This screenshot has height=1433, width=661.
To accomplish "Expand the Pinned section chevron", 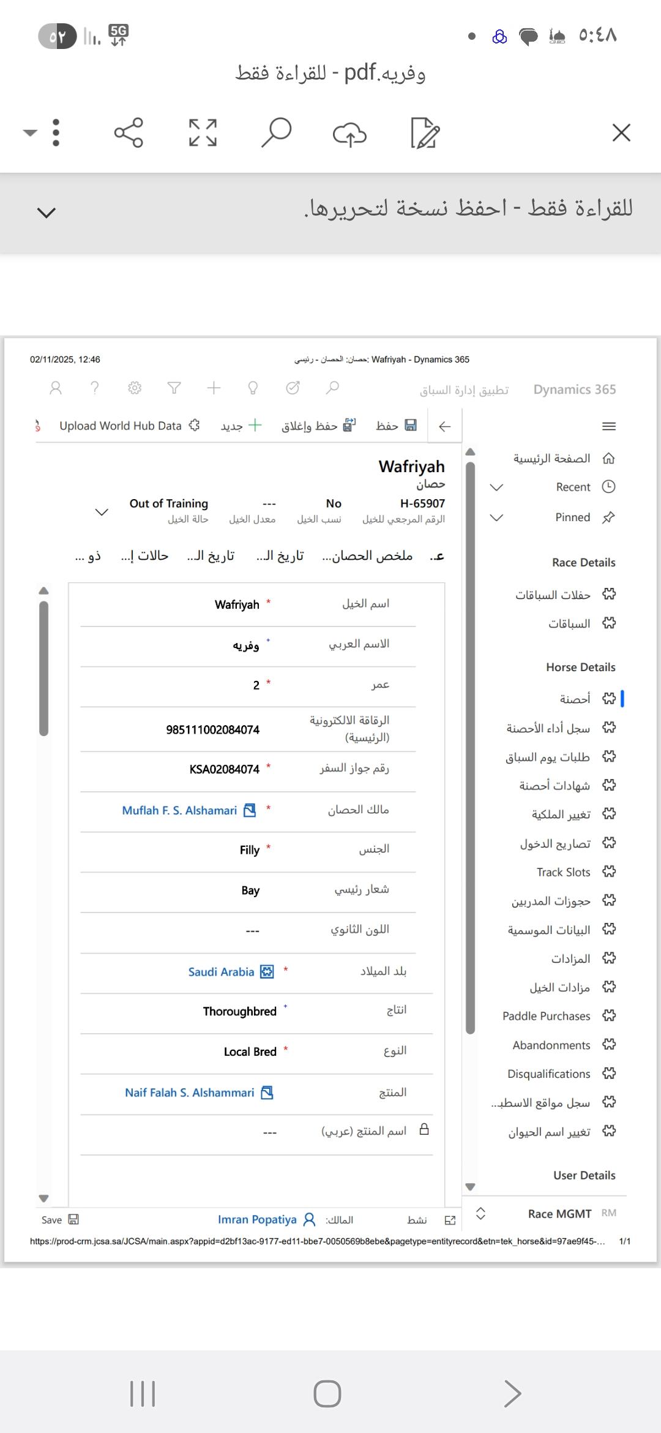I will [x=496, y=517].
